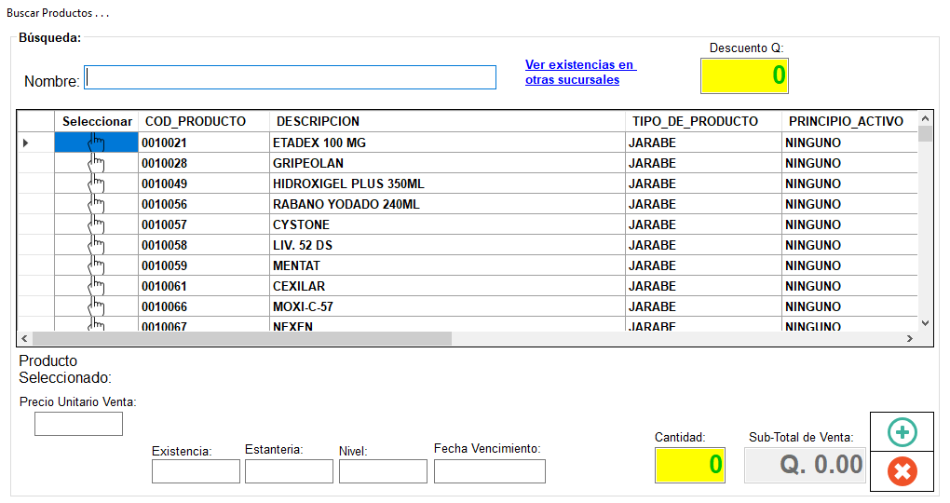Select RABANO YODADO 240ML using hand icon
The image size is (950, 503).
(x=97, y=204)
